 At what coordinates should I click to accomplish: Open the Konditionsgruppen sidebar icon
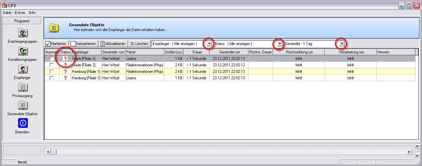tap(23, 51)
